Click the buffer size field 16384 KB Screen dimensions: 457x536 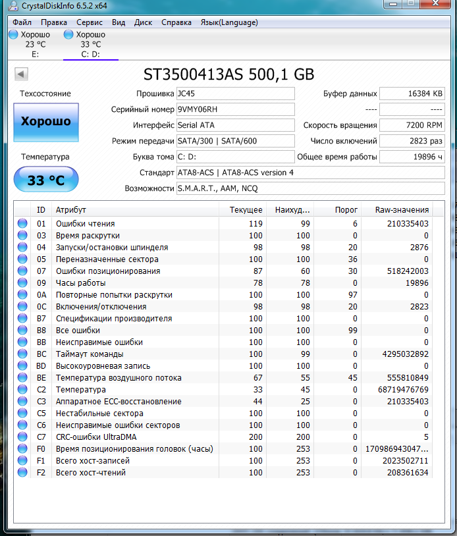pos(412,94)
